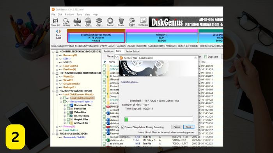The image size is (273, 153).
Task: Expand the Backup(G:) tree node
Action: [57, 87]
